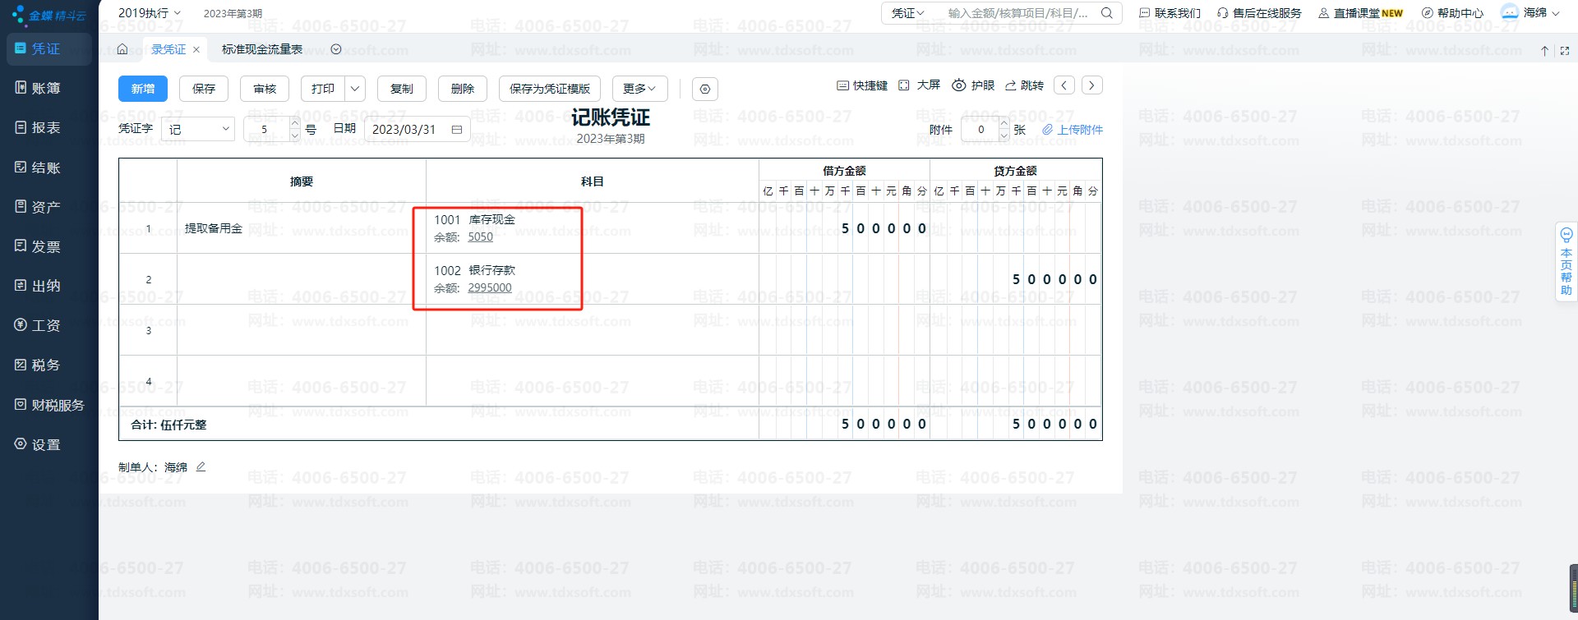The height and width of the screenshot is (620, 1578).
Task: Click the search magnifier icon
Action: click(x=1107, y=13)
